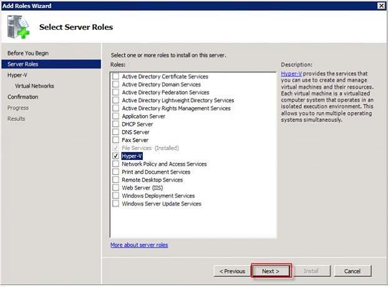Click the Web Server (IIS) role label
The width and height of the screenshot is (390, 287).
point(142,187)
